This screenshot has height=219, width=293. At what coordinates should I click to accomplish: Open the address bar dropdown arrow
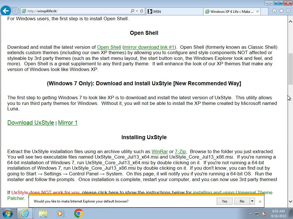[137, 11]
